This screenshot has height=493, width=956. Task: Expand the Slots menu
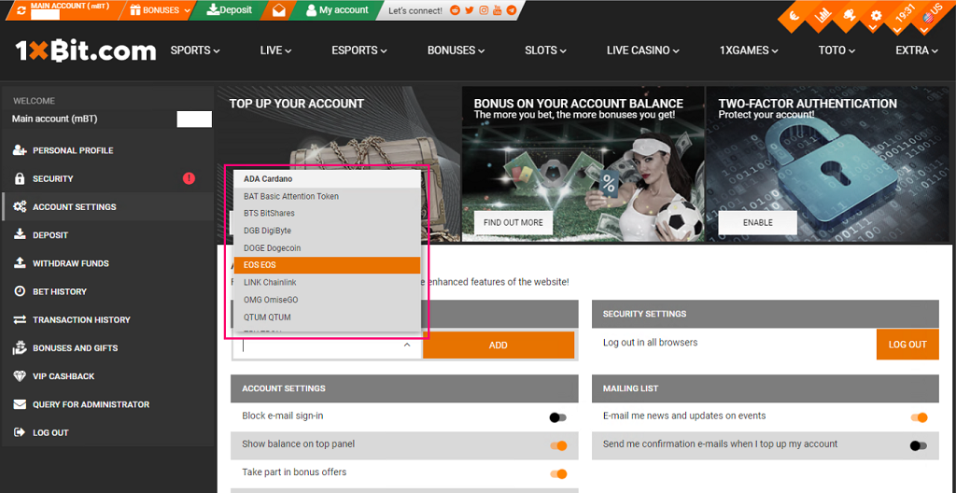tap(545, 50)
